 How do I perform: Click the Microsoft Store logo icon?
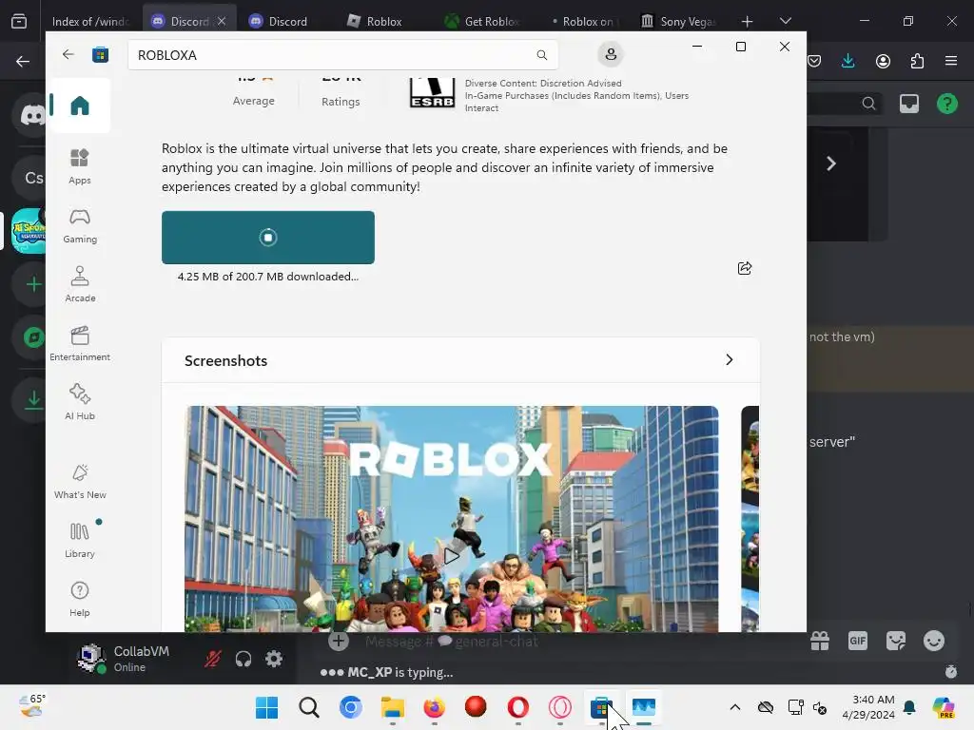[100, 54]
